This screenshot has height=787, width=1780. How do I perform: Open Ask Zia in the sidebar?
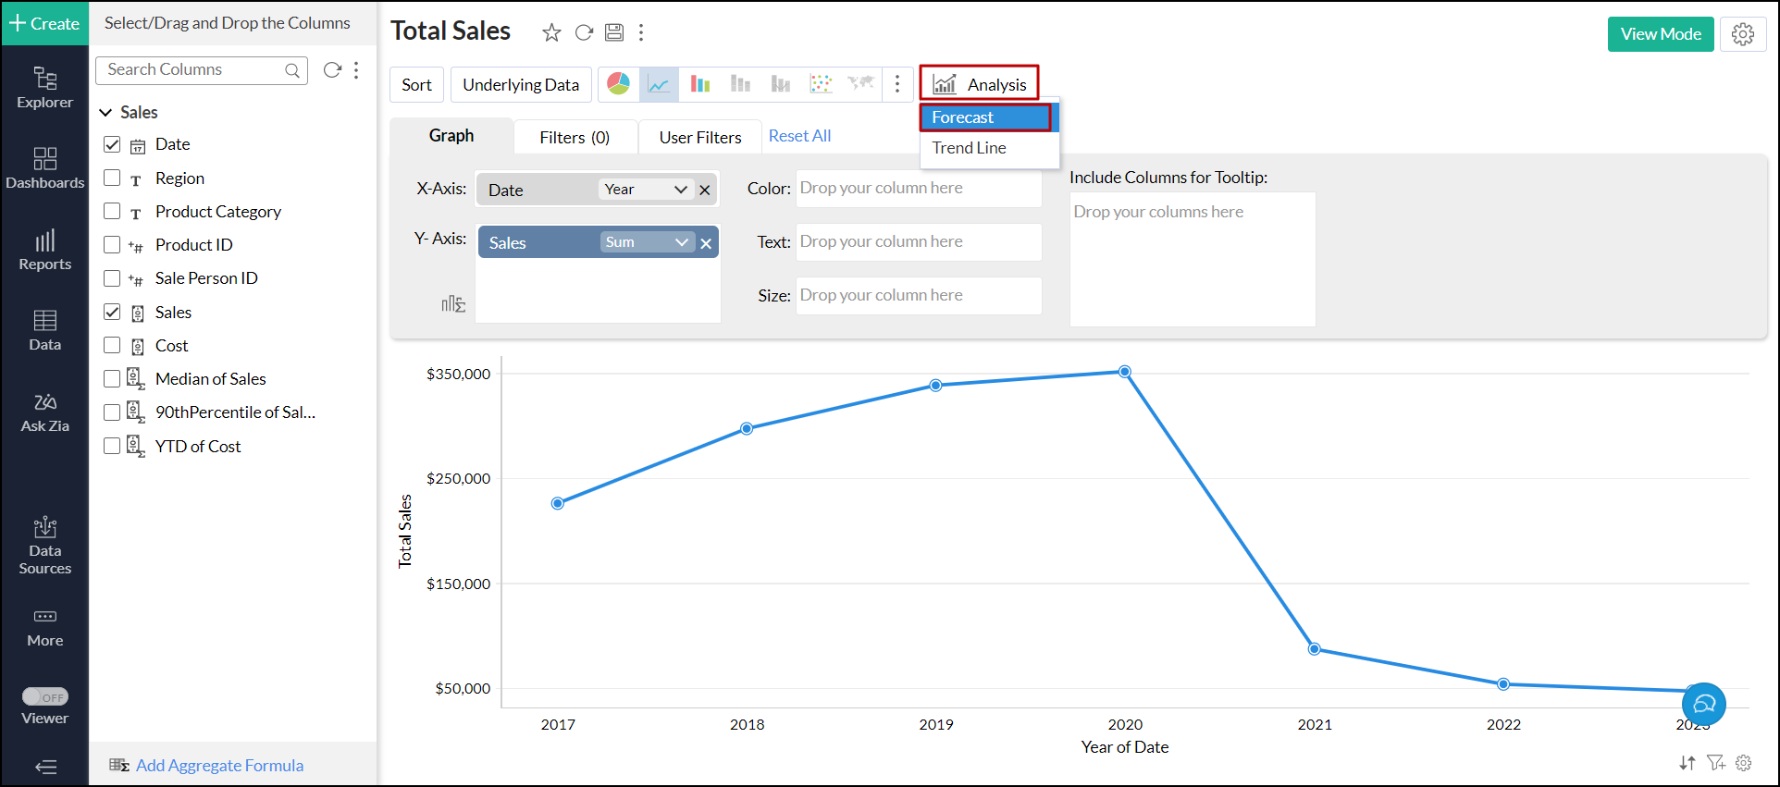pos(44,412)
